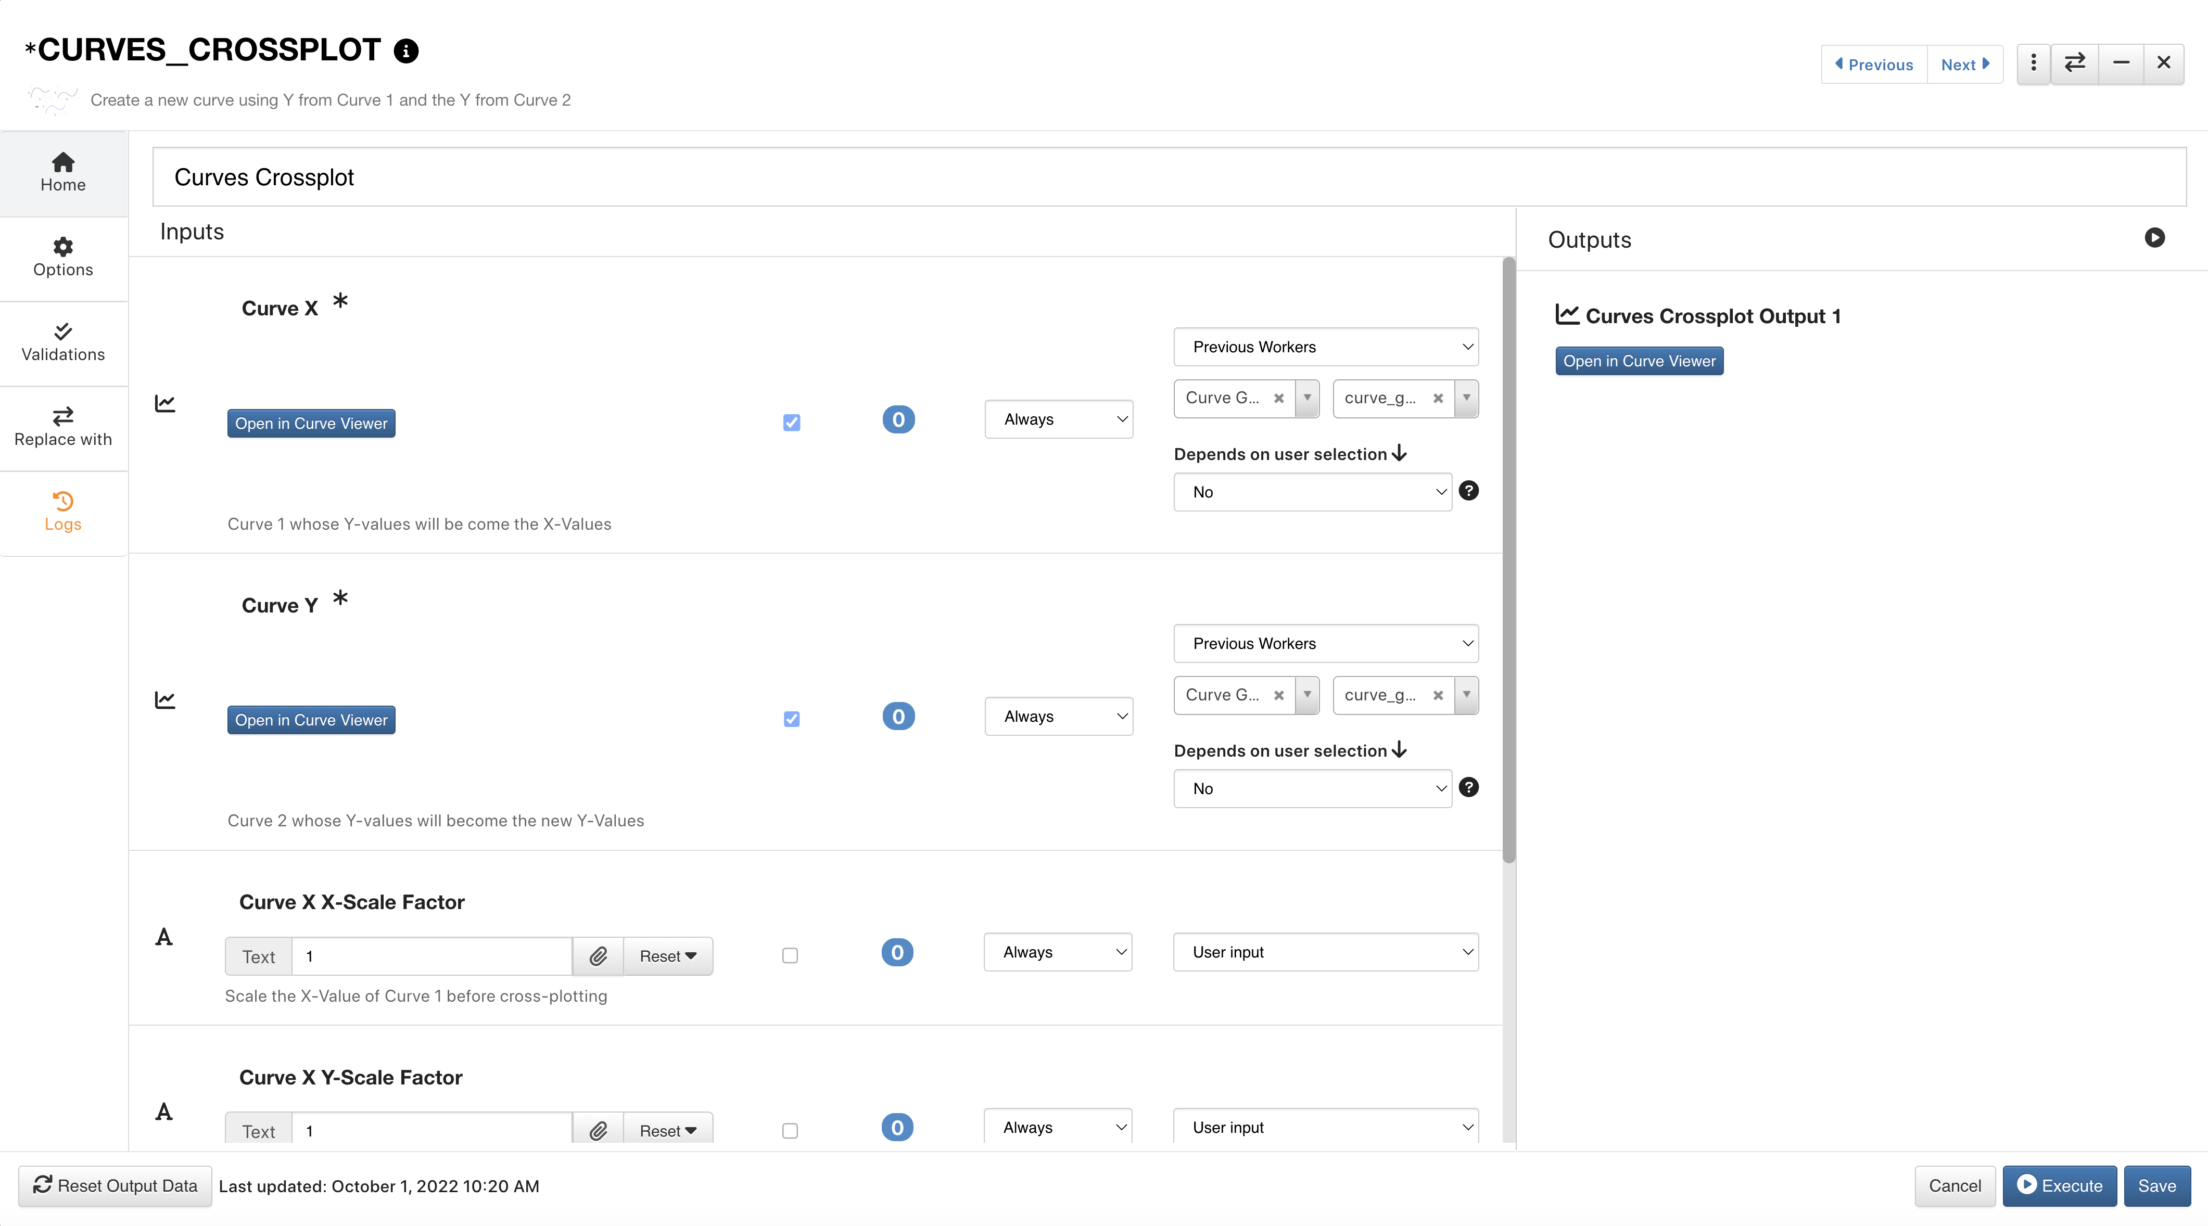
Task: Remove curve_g... selection in Curve X
Action: pos(1438,399)
